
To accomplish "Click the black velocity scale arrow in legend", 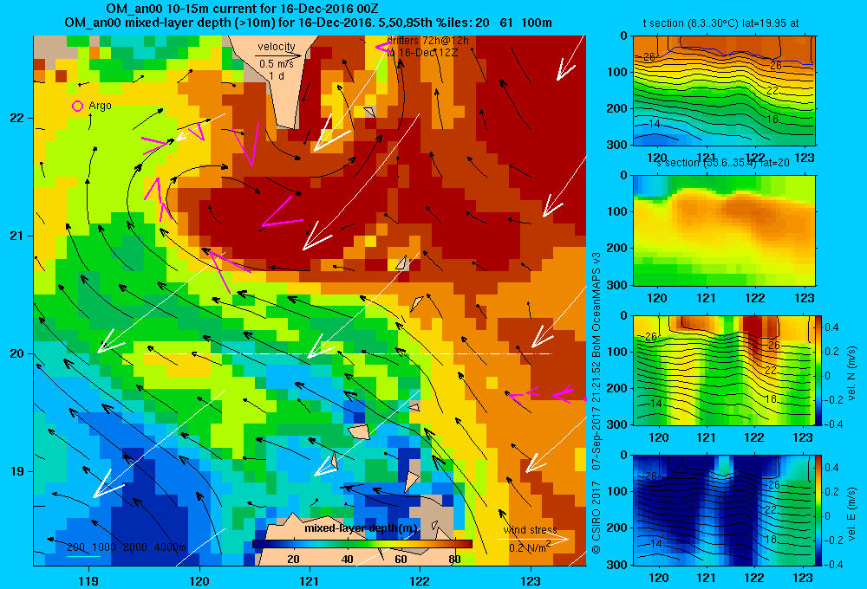I will pos(278,55).
